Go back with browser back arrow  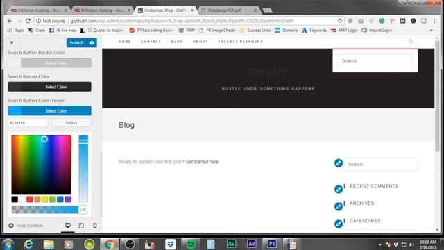coord(10,21)
